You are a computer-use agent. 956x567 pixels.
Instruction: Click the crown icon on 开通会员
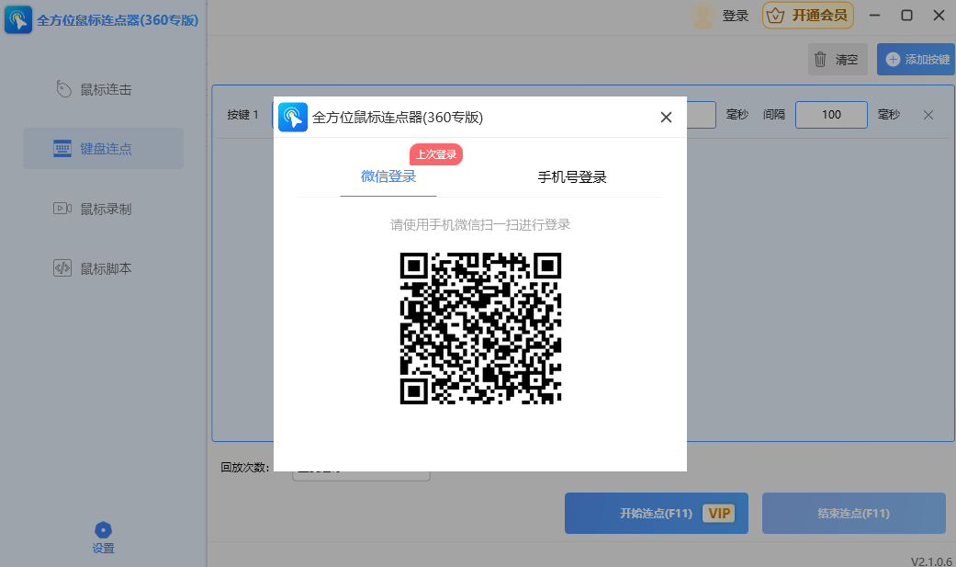point(773,16)
